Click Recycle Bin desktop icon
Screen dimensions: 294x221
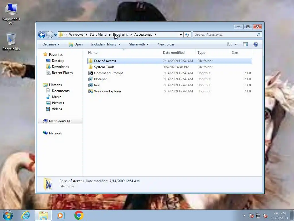click(11, 42)
